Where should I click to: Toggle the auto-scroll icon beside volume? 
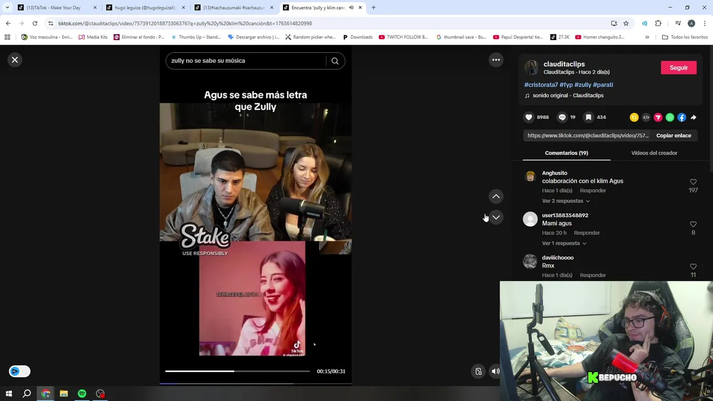click(478, 371)
